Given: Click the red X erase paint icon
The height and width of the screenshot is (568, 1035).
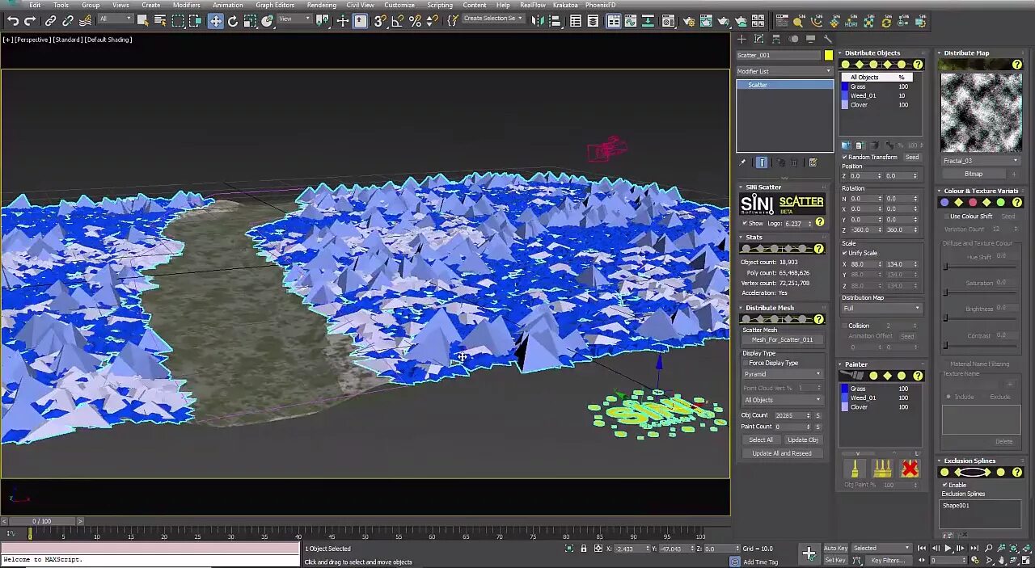Looking at the screenshot, I should coord(910,469).
